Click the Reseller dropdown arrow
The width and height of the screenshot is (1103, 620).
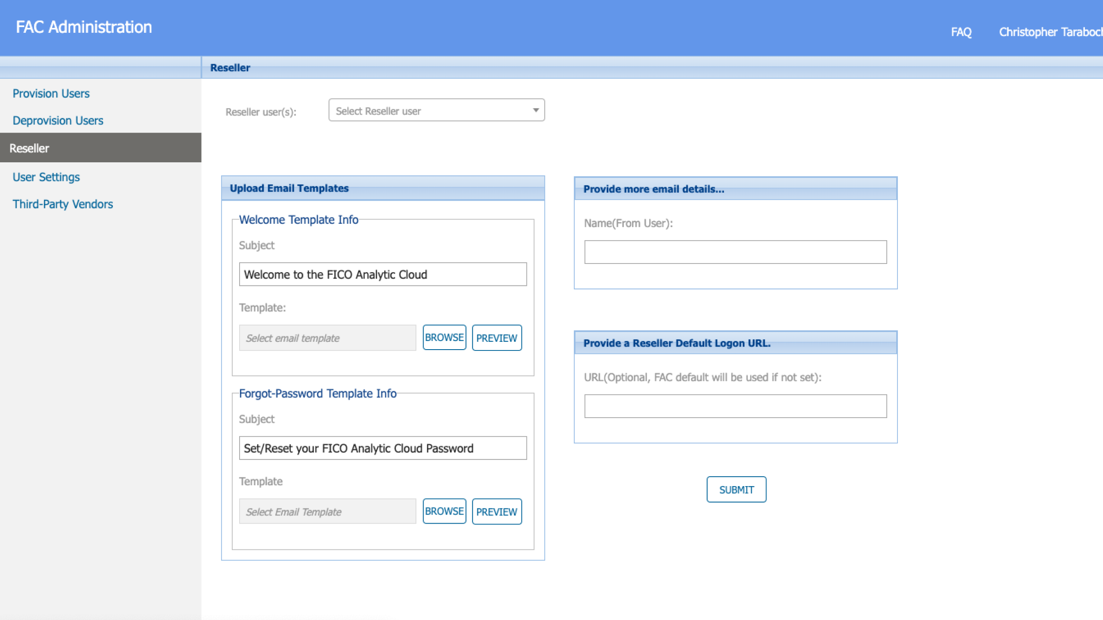[536, 110]
